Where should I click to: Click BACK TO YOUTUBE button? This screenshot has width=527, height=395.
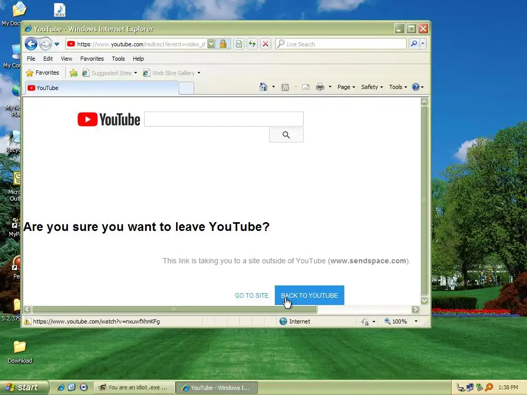click(x=309, y=295)
